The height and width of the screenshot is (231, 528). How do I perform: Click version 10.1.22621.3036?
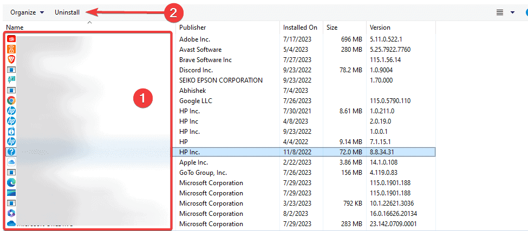(392, 203)
